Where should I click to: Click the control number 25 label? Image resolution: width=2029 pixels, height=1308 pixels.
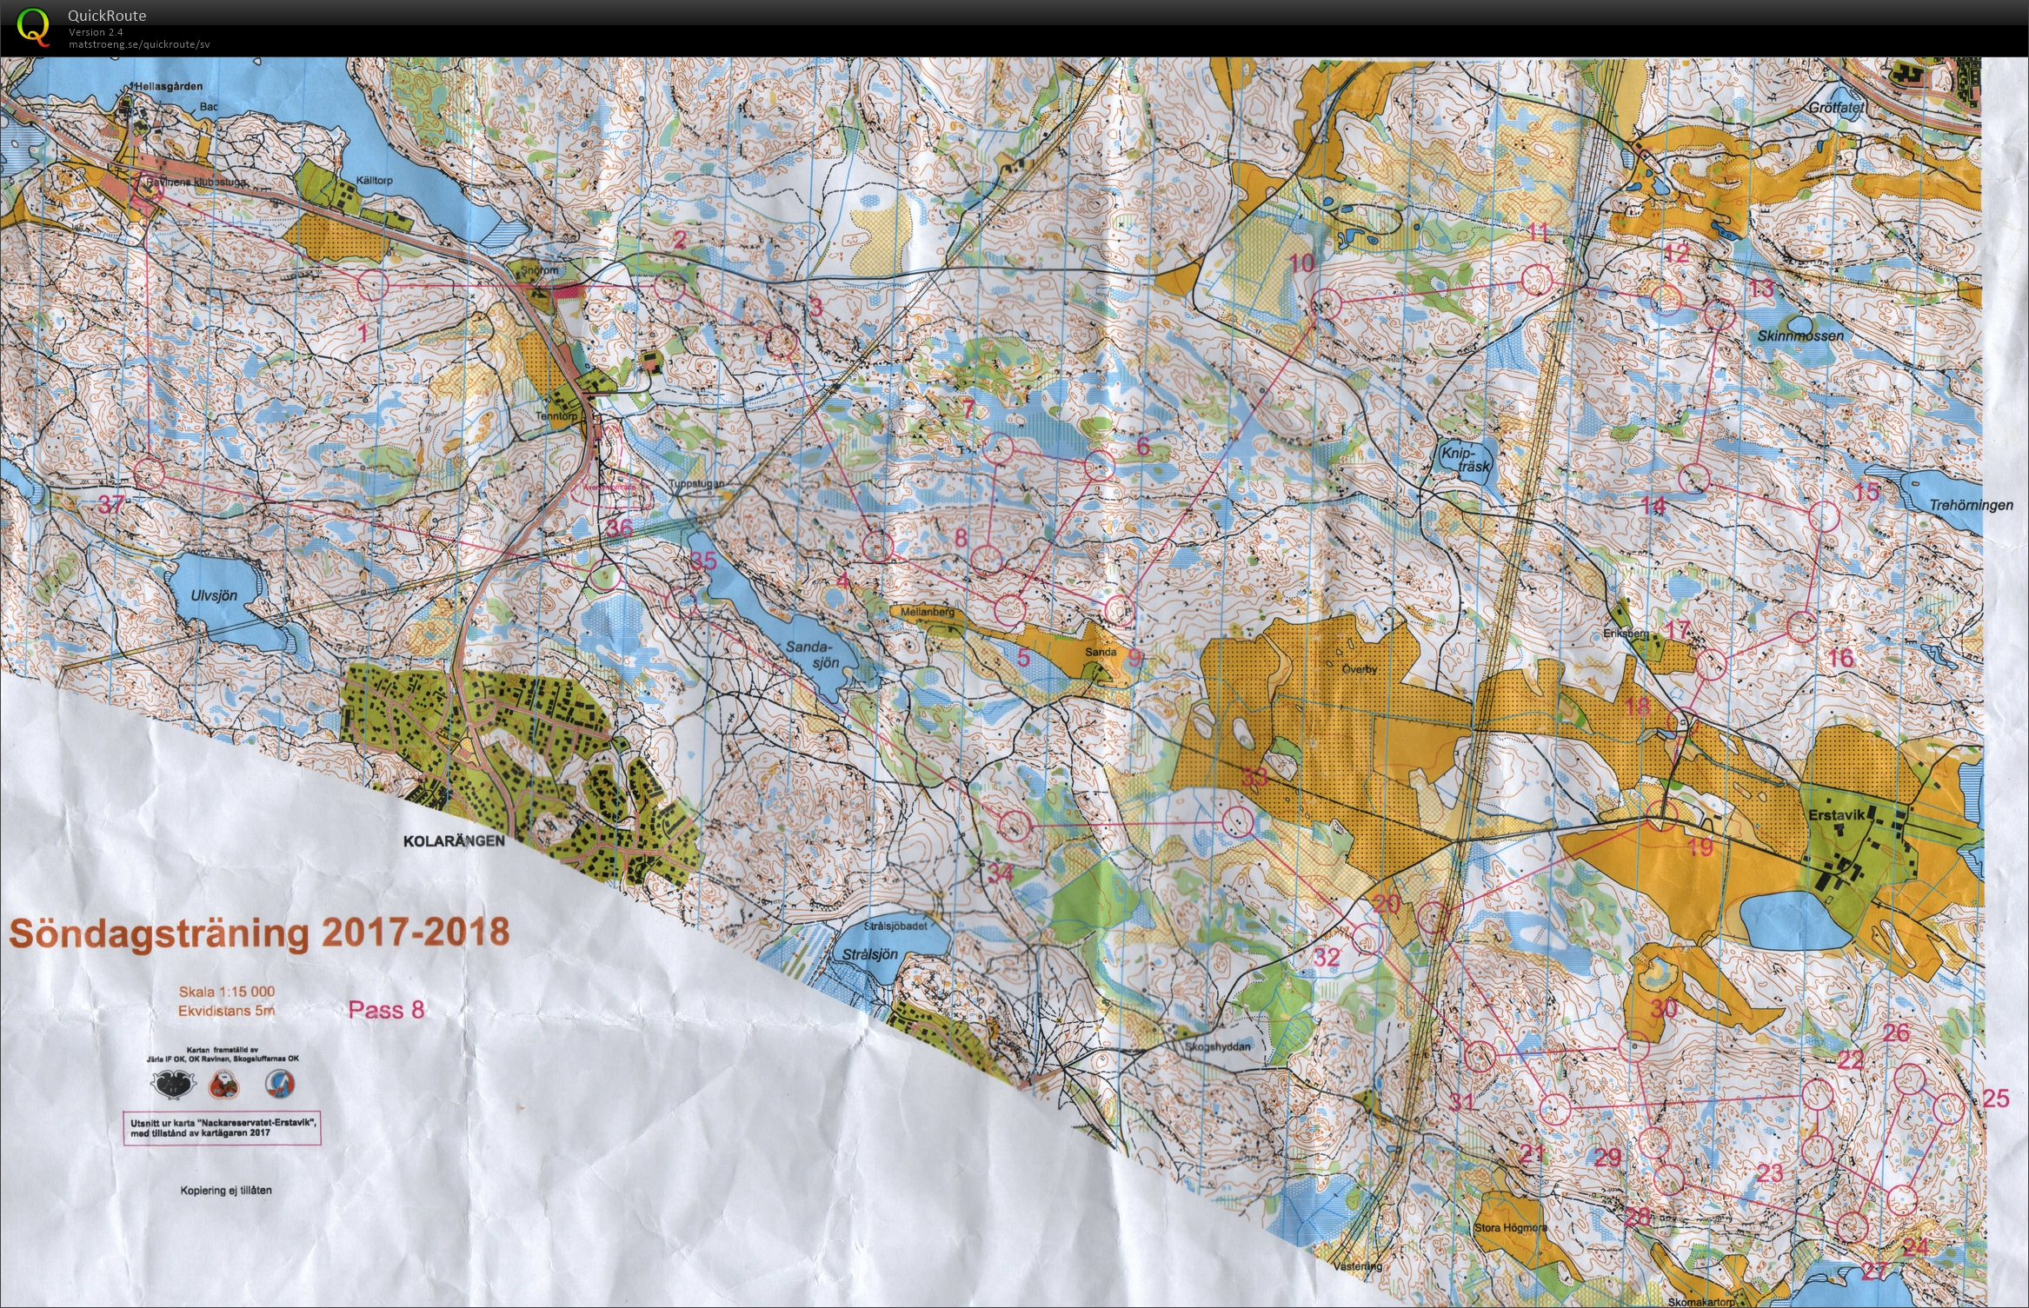tap(1996, 1098)
